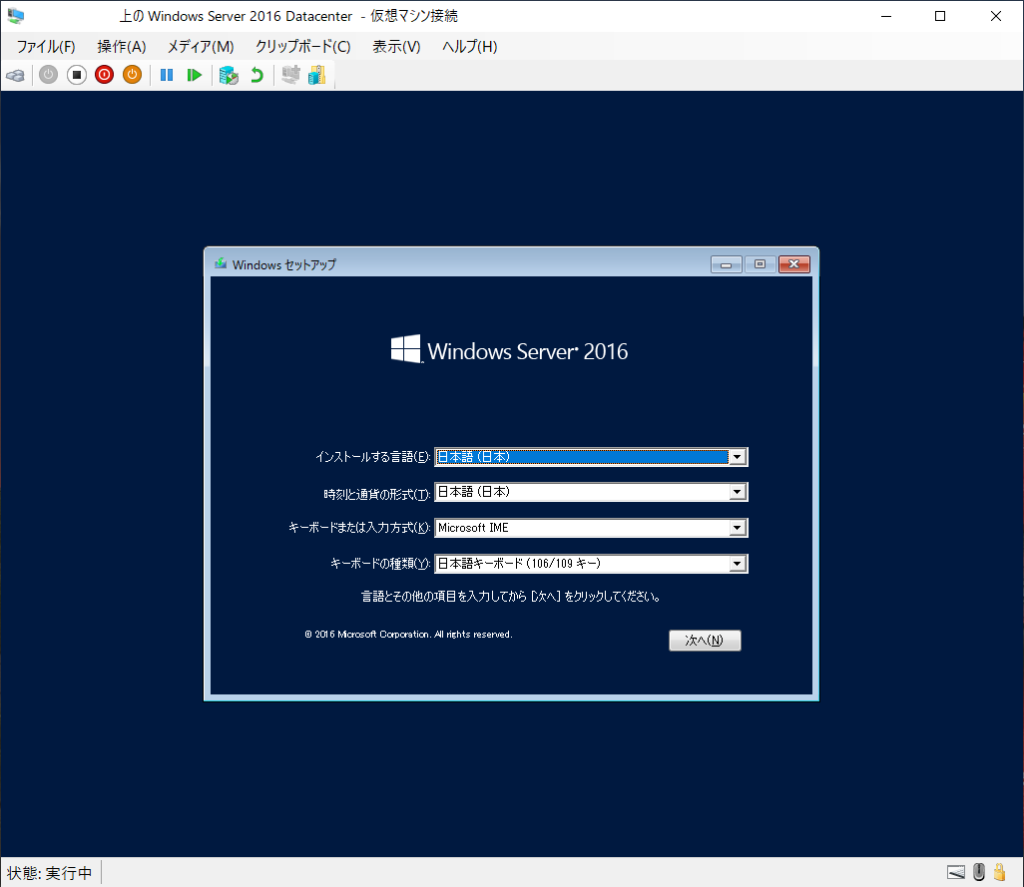Maximize the virtual machine connection window

[940, 16]
